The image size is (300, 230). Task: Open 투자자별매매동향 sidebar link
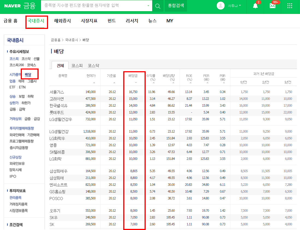tap(22, 128)
